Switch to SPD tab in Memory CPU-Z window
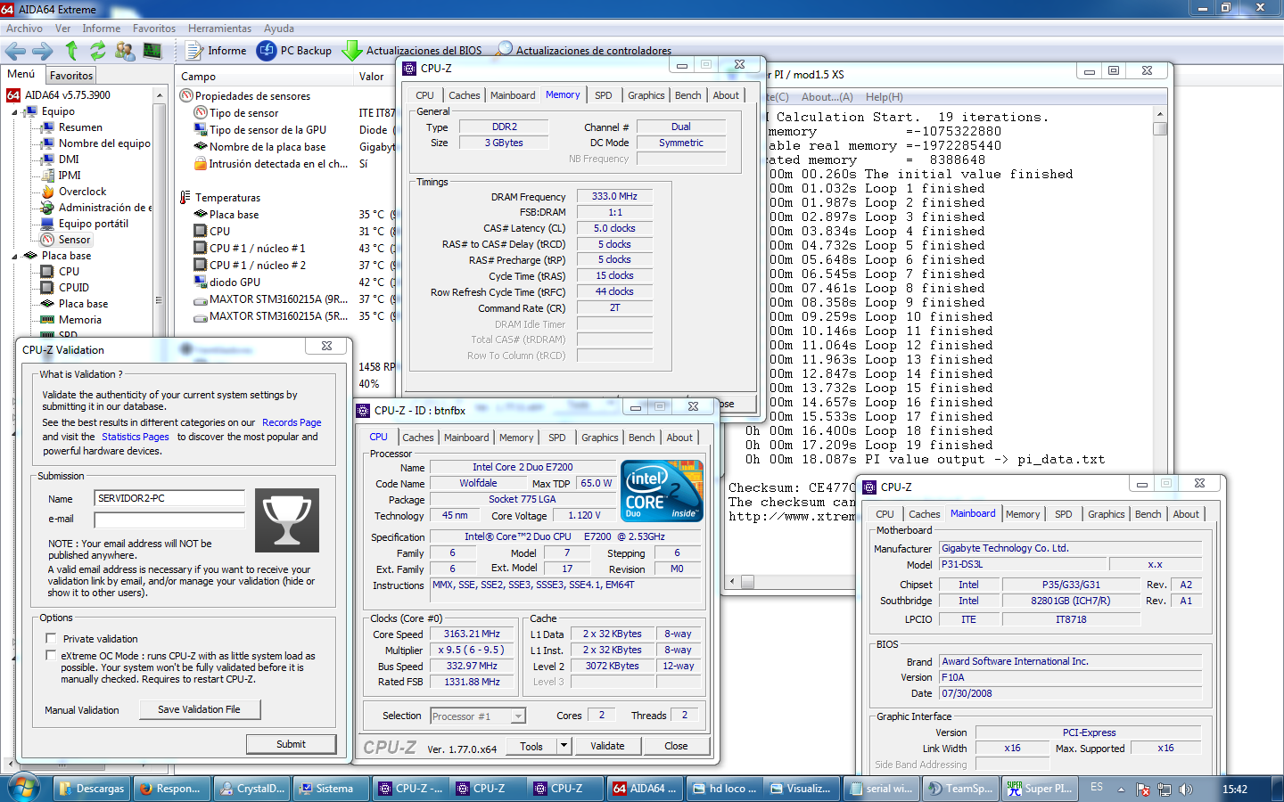 [604, 95]
